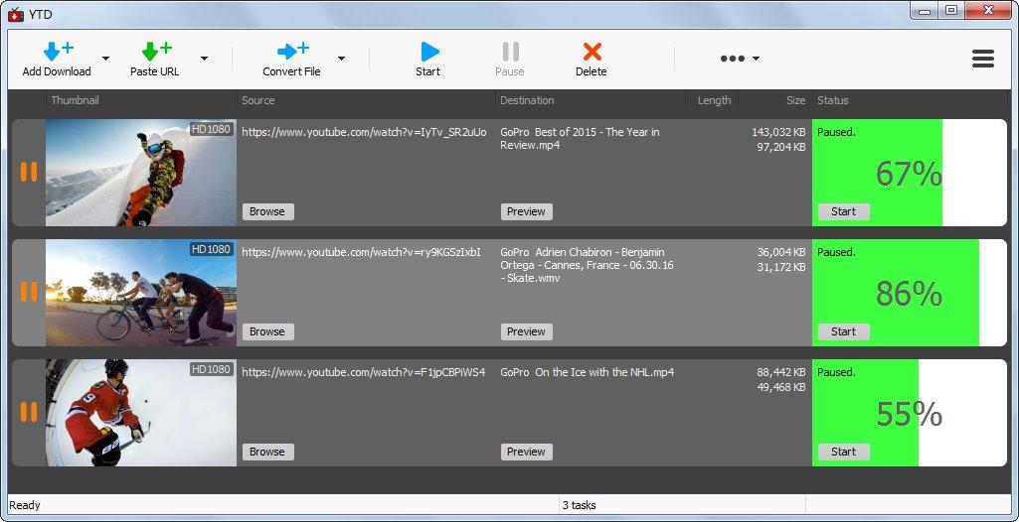This screenshot has height=522, width=1019.
Task: Start the 67% paused download
Action: [x=844, y=211]
